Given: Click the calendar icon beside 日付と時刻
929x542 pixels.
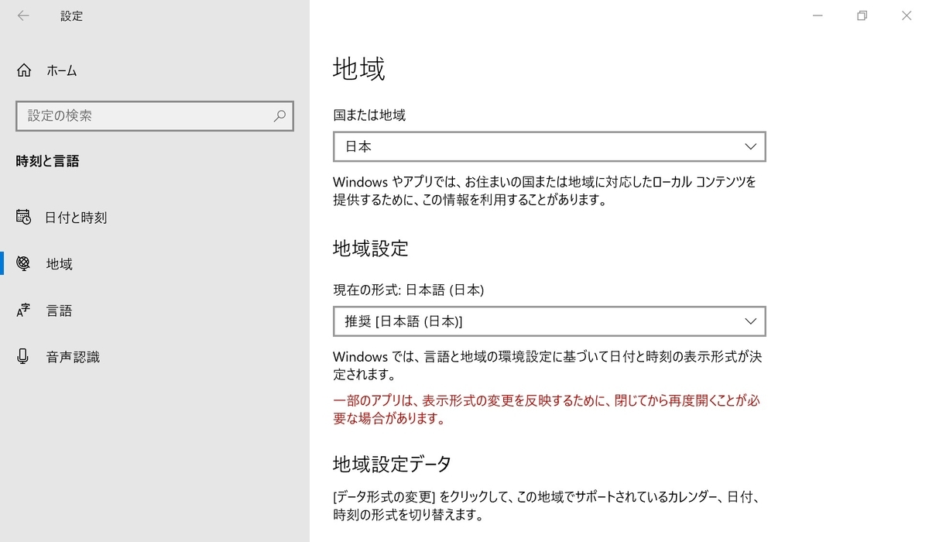Looking at the screenshot, I should (x=23, y=218).
